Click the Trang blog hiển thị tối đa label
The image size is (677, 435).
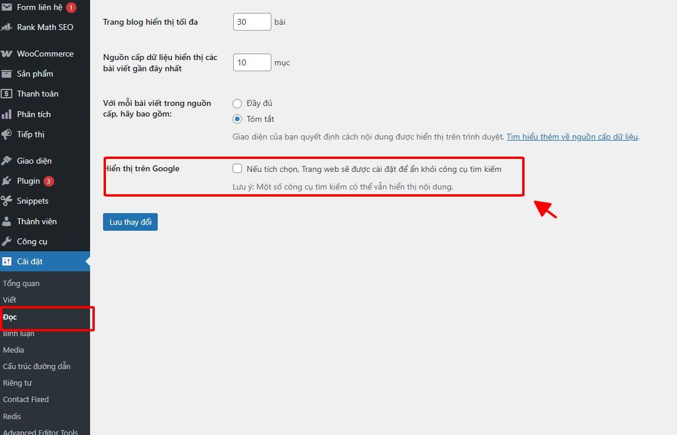coord(150,22)
